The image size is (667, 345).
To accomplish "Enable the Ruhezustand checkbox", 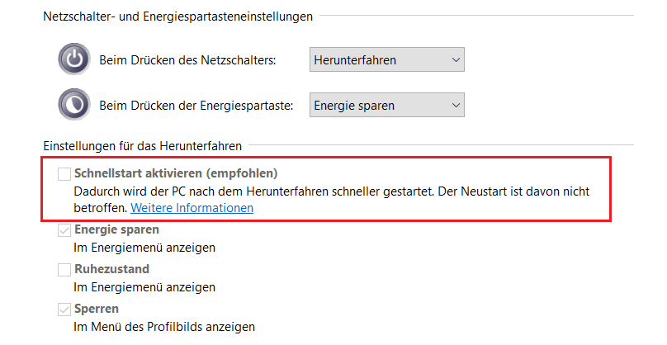I will (64, 270).
